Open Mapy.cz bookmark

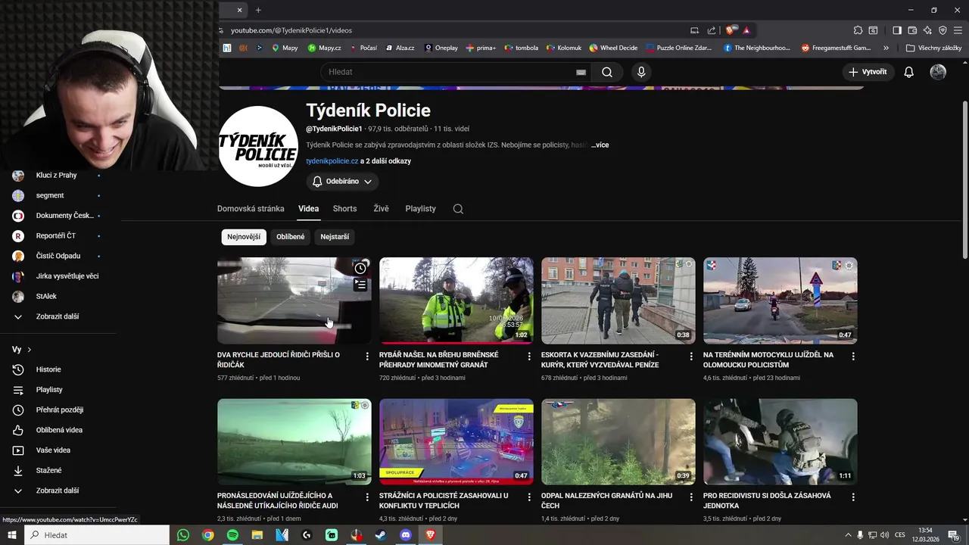coord(324,48)
